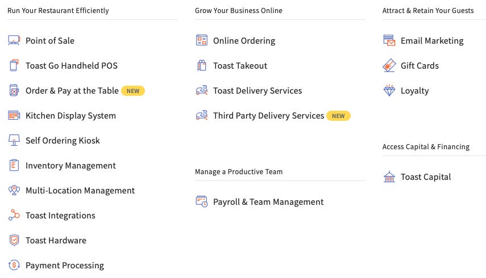Go to Payroll & Team Management
The image size is (486, 278).
(268, 202)
